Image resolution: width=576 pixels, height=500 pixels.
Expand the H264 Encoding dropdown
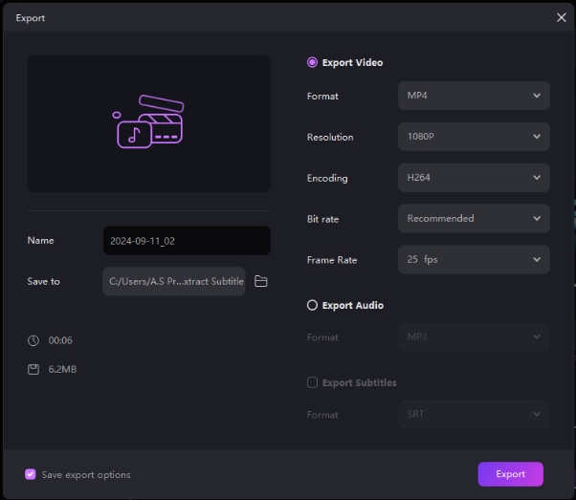(474, 178)
